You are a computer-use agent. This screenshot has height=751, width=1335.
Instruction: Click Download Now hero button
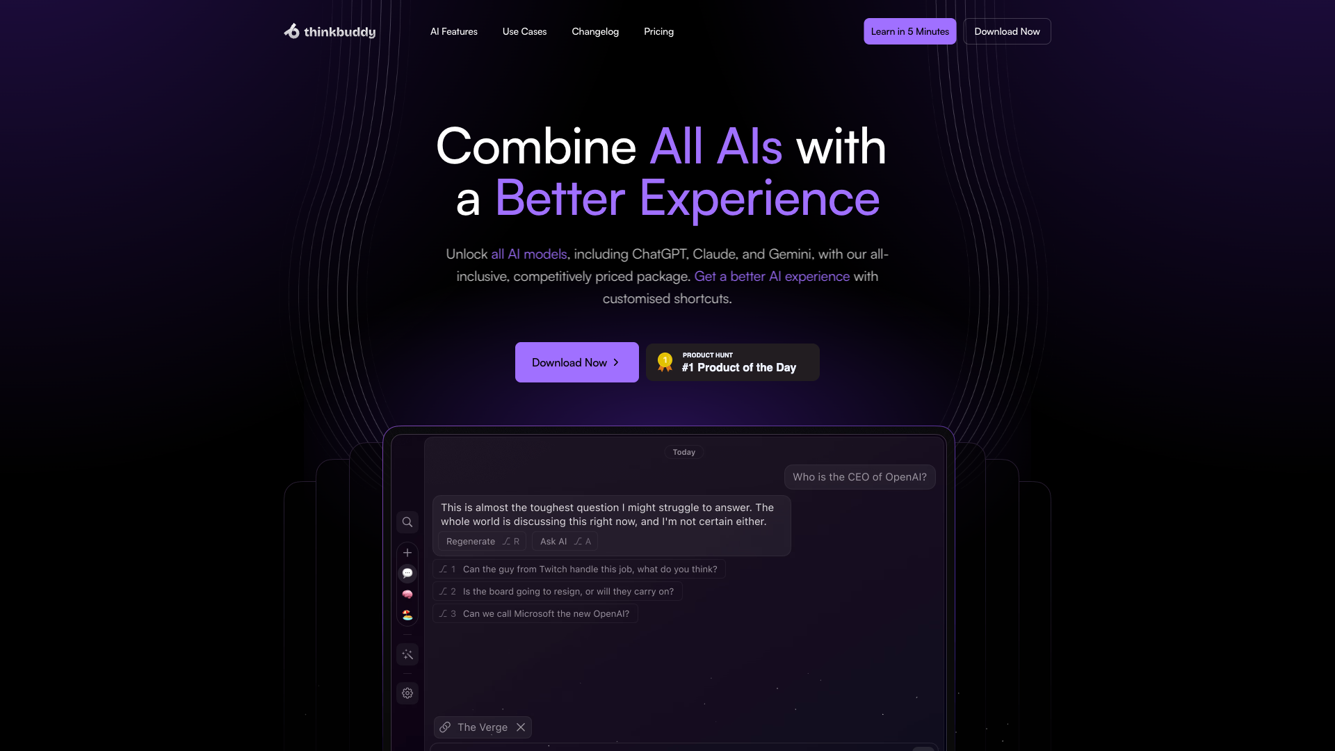tap(576, 362)
